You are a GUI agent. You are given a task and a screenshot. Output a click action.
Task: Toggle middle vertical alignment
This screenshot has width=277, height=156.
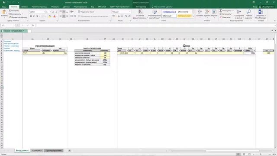click(64, 12)
